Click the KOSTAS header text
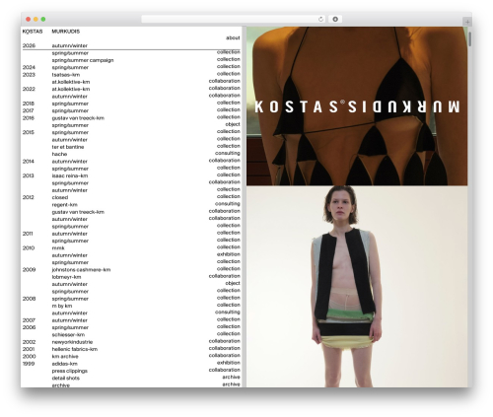The height and width of the screenshot is (417, 493). tap(33, 32)
